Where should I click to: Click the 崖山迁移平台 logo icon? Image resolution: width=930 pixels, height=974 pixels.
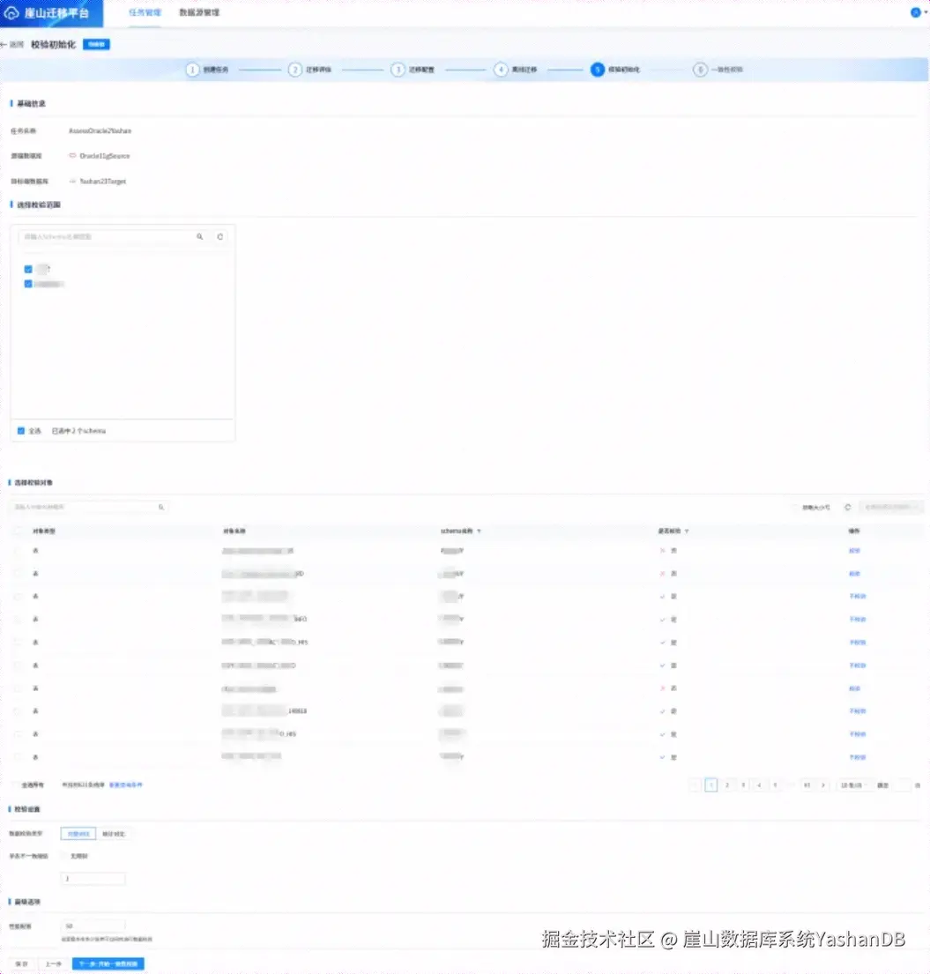click(x=11, y=12)
